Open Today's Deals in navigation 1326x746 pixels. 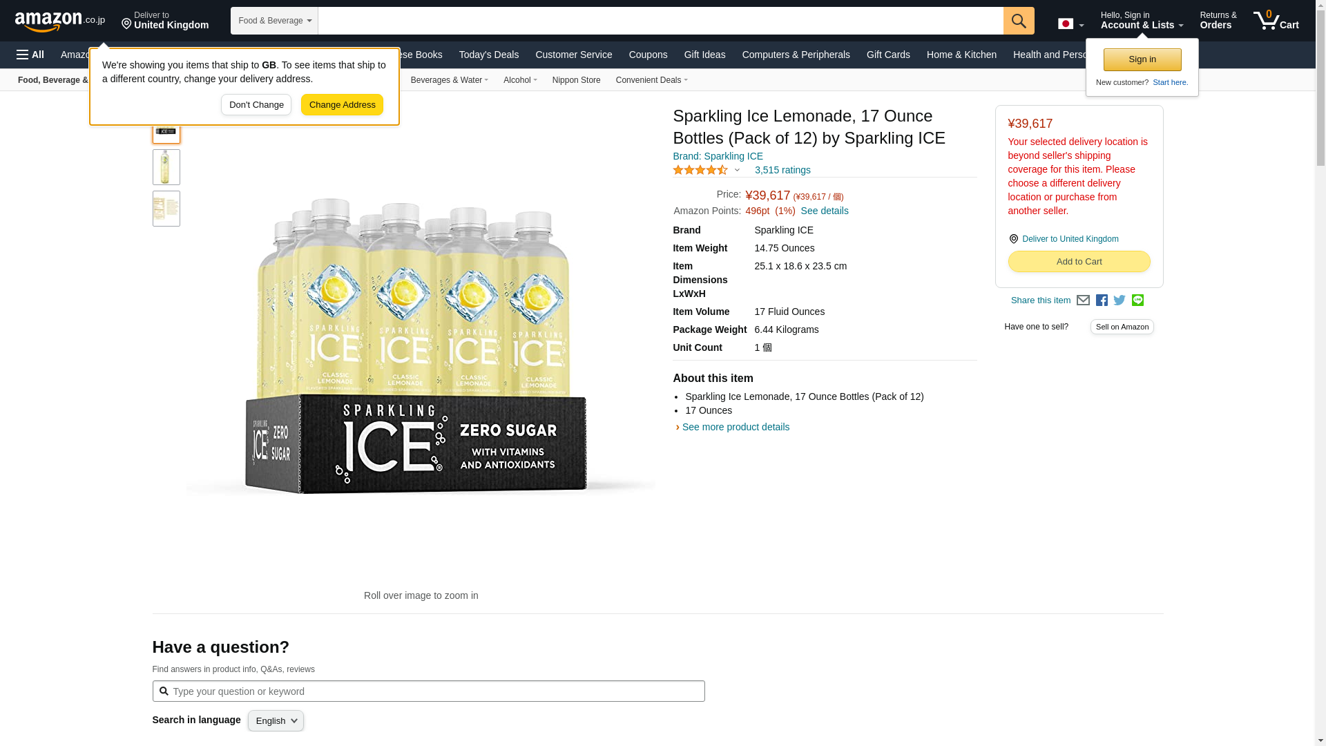tap(488, 55)
